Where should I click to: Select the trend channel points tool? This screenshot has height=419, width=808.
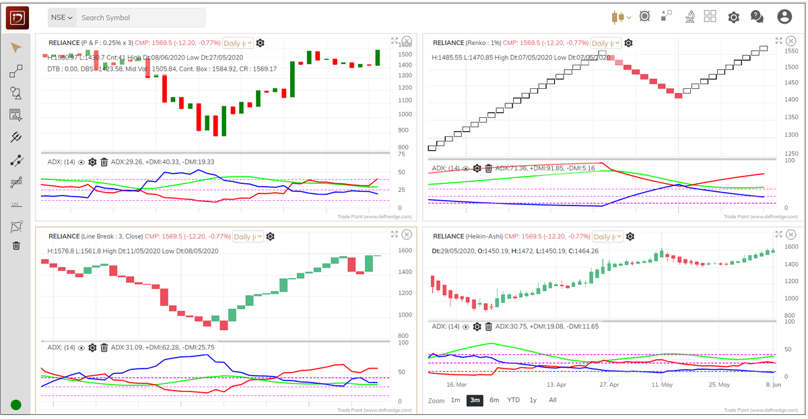pyautogui.click(x=16, y=160)
